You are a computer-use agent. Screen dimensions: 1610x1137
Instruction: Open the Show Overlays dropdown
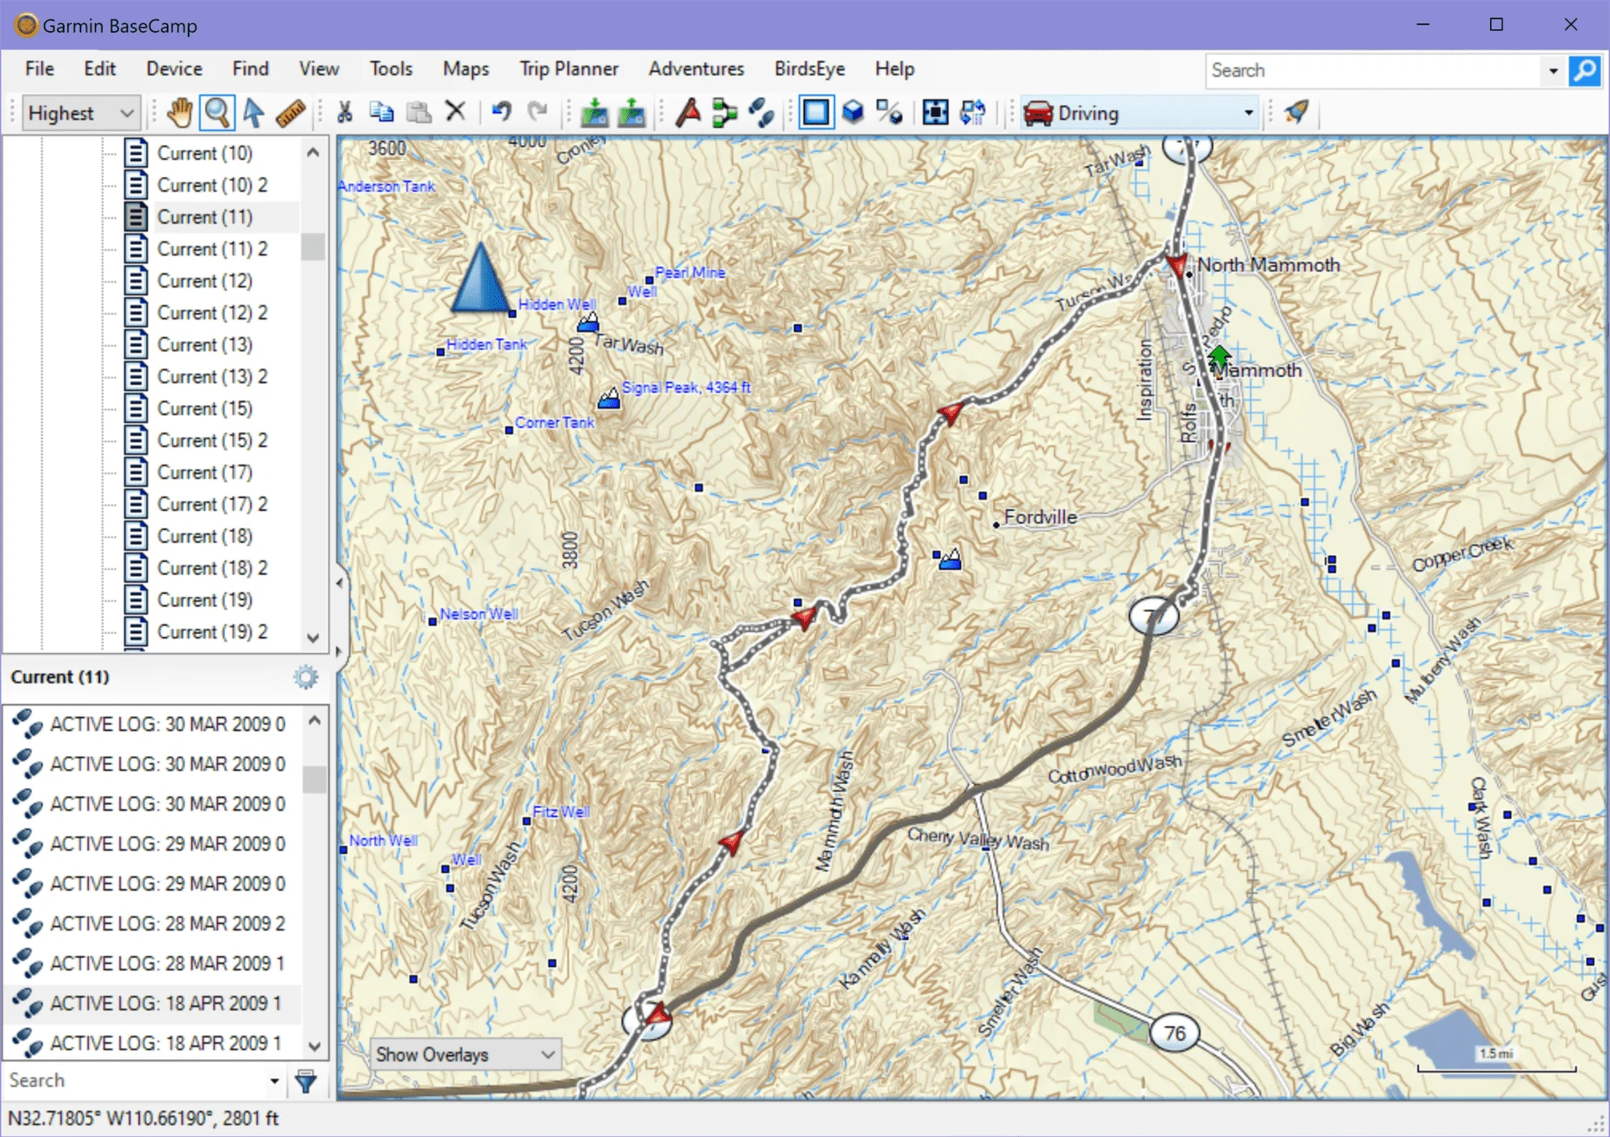tap(465, 1055)
